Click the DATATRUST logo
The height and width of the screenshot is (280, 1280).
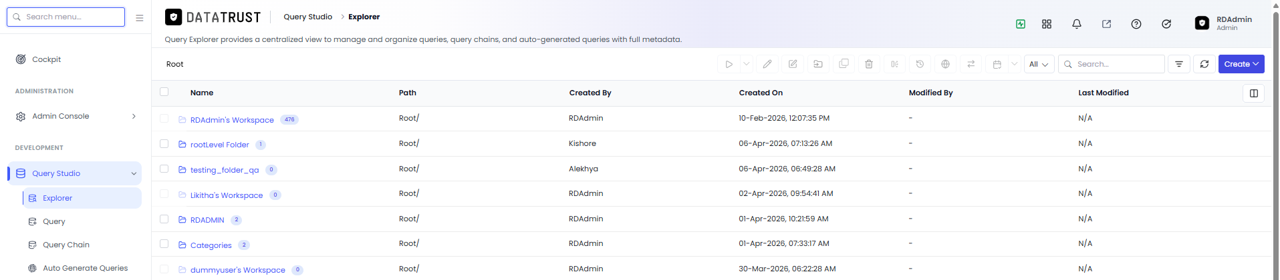tap(213, 17)
